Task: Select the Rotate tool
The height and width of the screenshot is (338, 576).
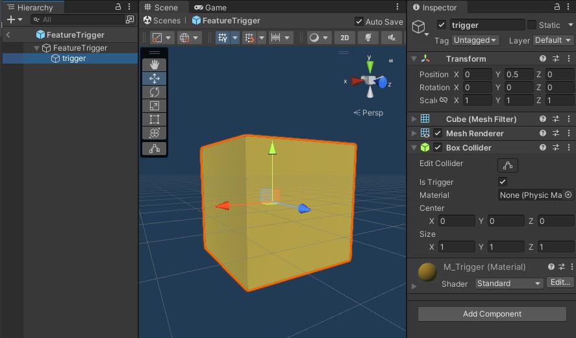Action: [155, 92]
